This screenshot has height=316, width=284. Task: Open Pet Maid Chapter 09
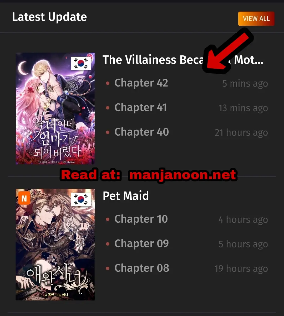coord(141,244)
